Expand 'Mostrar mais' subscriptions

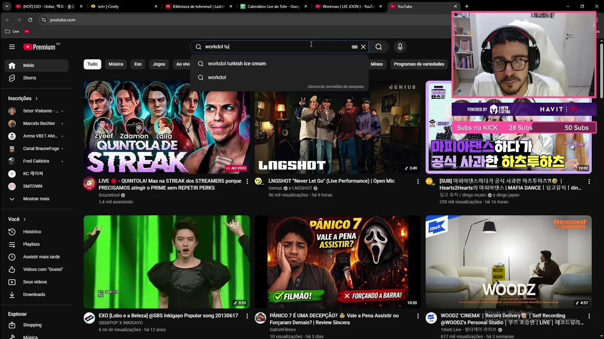click(36, 199)
